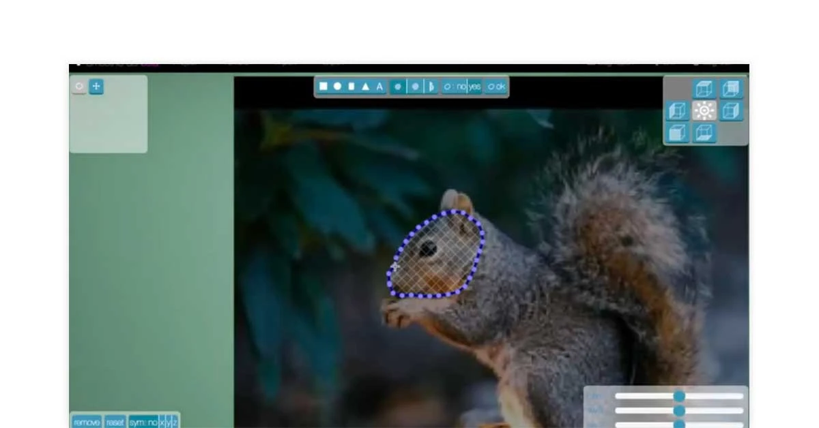This screenshot has height=428, width=819.
Task: Select the bottom-face cube view
Action: click(704, 133)
